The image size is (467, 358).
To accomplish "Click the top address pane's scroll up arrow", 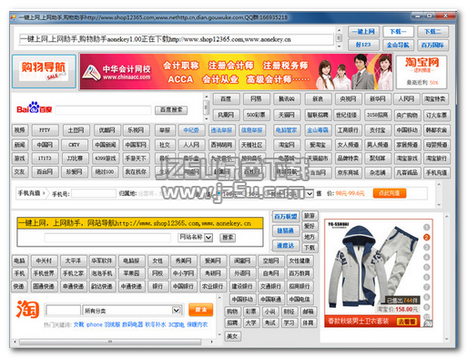I will [340, 30].
